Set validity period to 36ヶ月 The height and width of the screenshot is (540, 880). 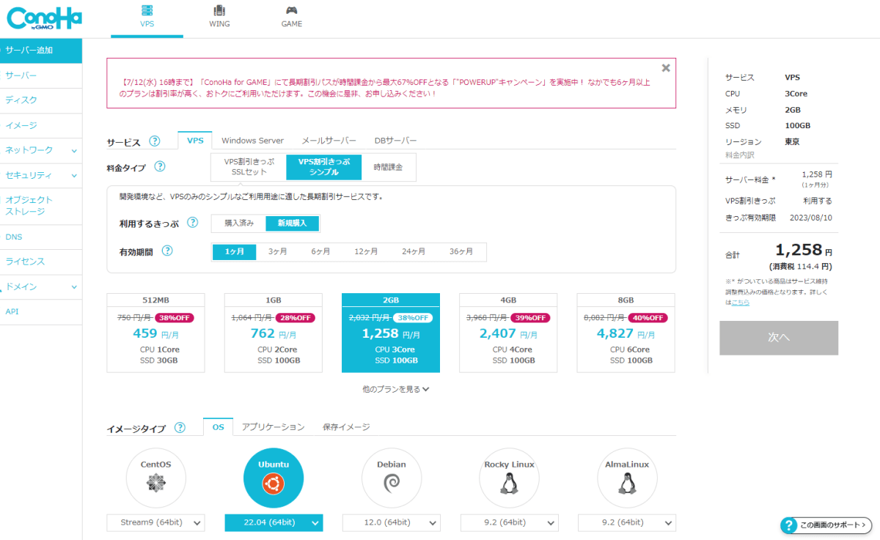tap(461, 251)
